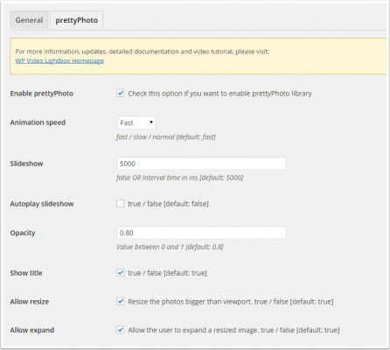Click the Enable prettyPhoto setting label
390x350 pixels.
pos(41,94)
